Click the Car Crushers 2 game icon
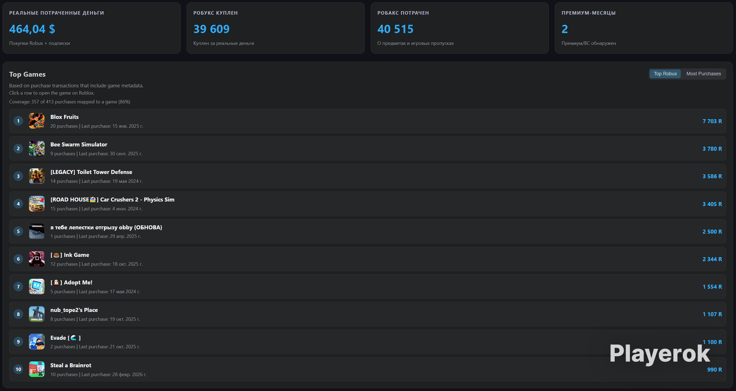The width and height of the screenshot is (736, 391). click(x=37, y=204)
